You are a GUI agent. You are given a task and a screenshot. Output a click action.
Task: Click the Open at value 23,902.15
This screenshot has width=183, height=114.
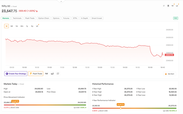[x=39, y=92]
